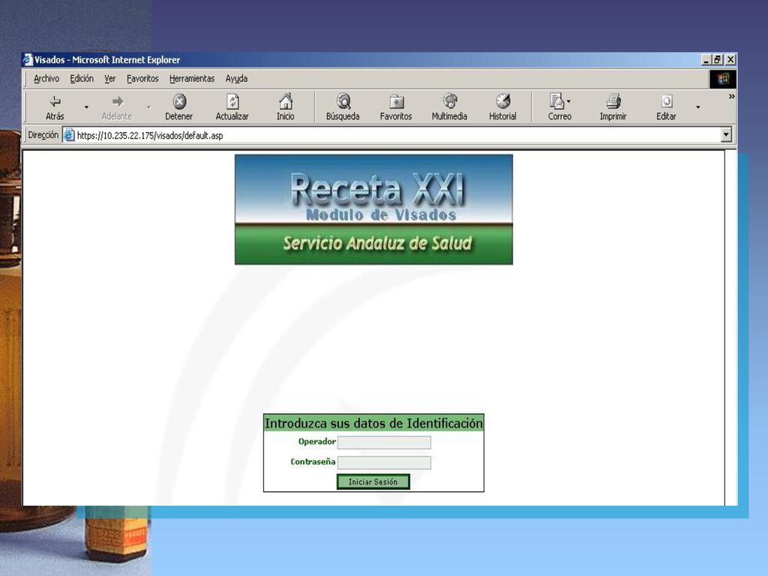Click the Iniciar Sesión button
Image resolution: width=768 pixels, height=576 pixels.
(x=373, y=482)
